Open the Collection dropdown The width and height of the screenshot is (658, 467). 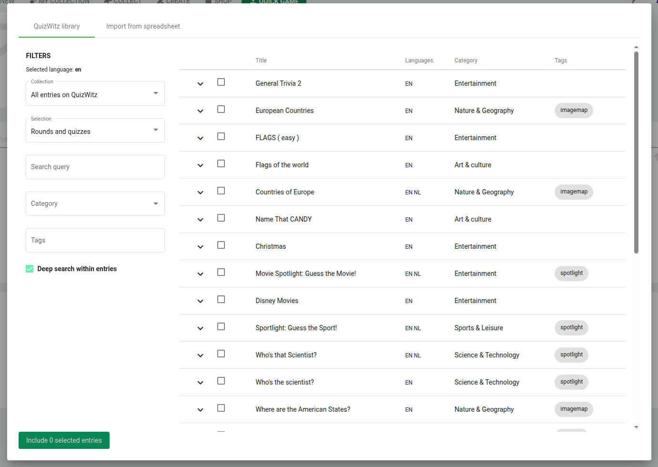tap(95, 94)
